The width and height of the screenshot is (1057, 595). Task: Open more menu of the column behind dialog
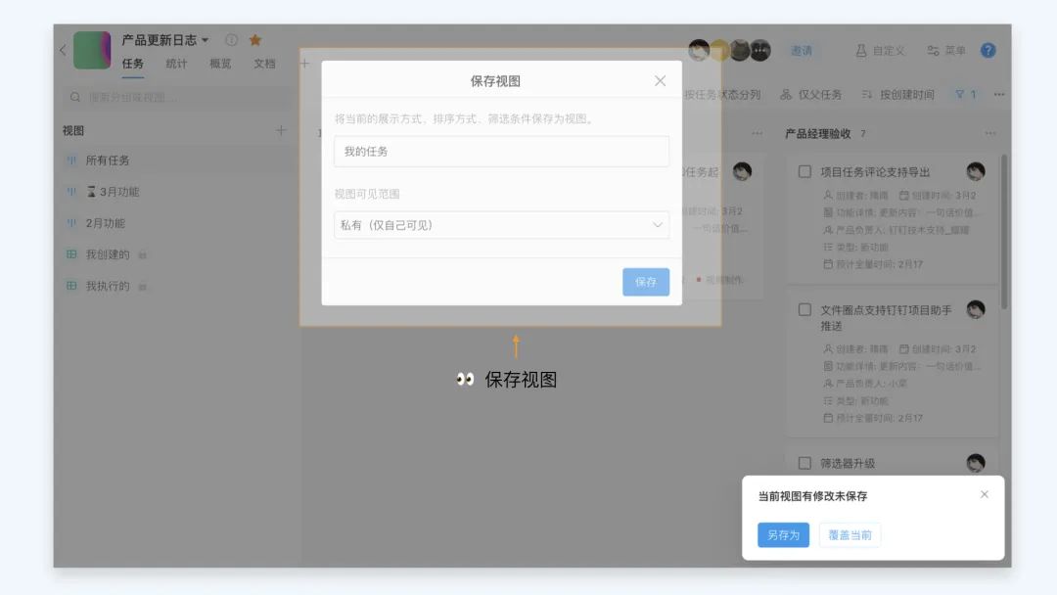757,133
